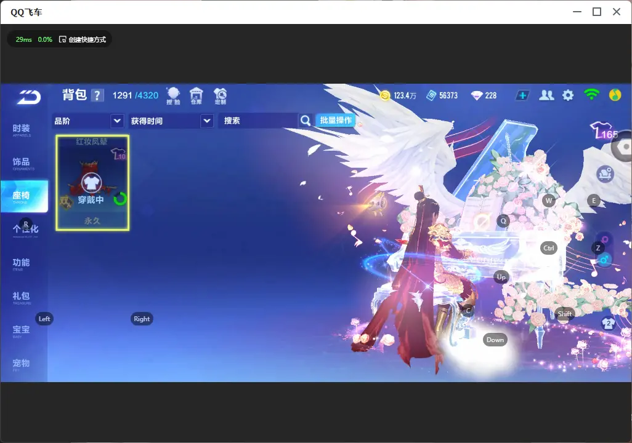The height and width of the screenshot is (443, 632).
Task: Click the 创建快捷方式 shortcut button
Action: click(83, 39)
